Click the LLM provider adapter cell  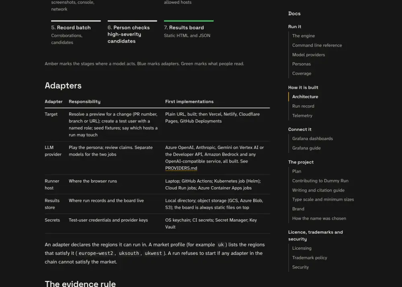53,151
